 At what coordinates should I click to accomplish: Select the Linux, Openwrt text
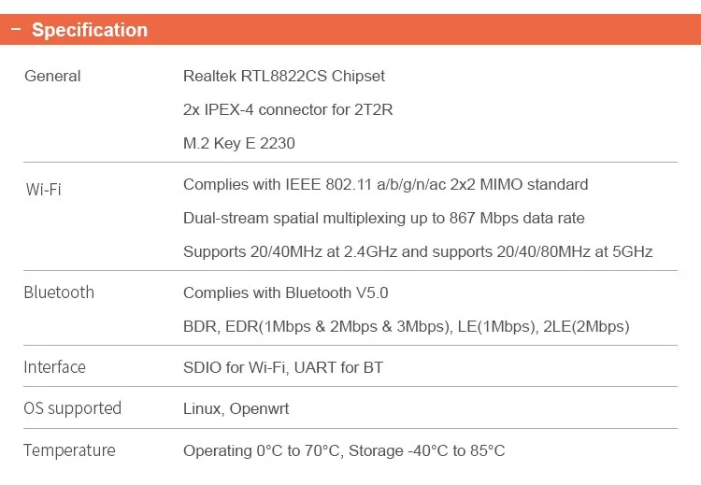click(236, 408)
